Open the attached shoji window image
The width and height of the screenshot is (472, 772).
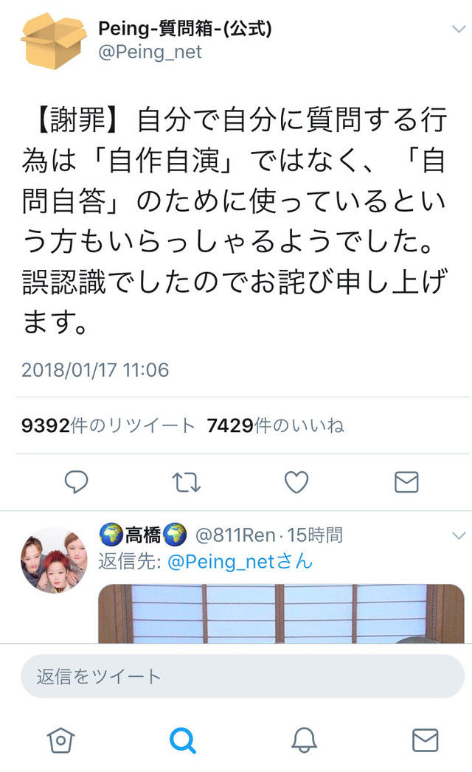[281, 613]
